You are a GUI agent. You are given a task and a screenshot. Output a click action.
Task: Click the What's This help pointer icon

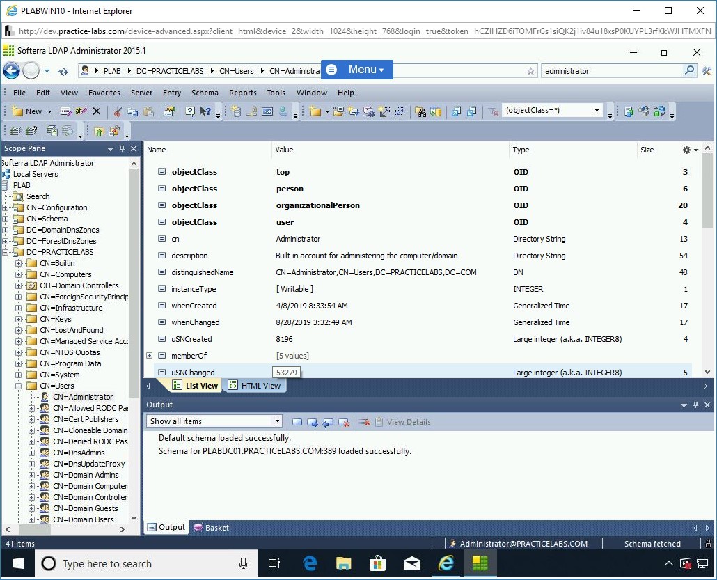[x=205, y=111]
